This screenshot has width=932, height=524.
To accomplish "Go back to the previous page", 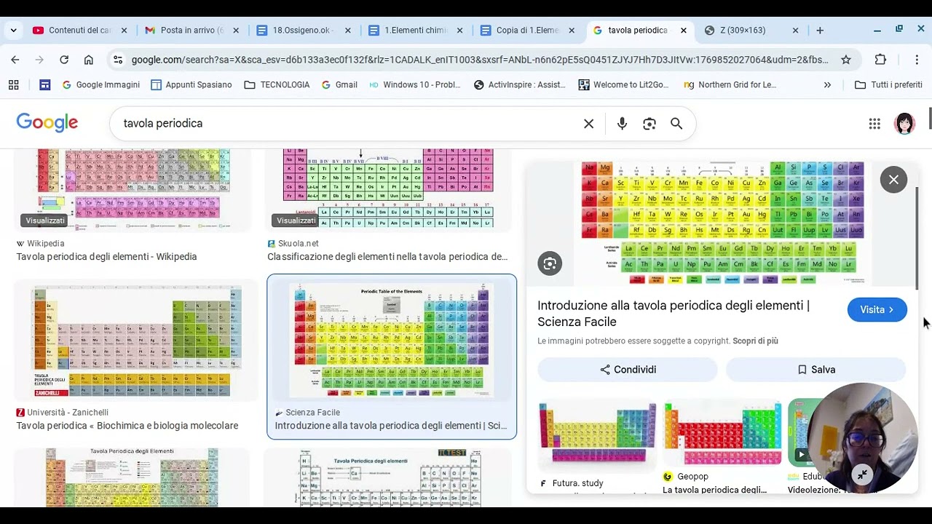I will coord(15,60).
